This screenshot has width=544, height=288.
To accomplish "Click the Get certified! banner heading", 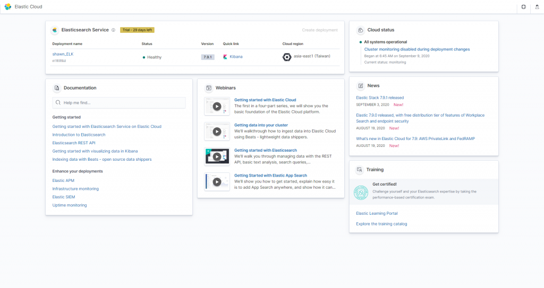I will click(x=385, y=185).
